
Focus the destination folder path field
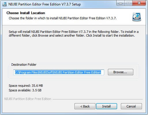pyautogui.click(x=59, y=72)
